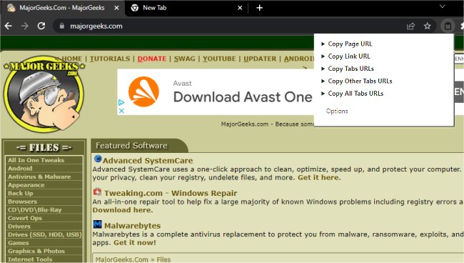Close the ad with the X icon
The width and height of the screenshot is (464, 263).
(121, 111)
